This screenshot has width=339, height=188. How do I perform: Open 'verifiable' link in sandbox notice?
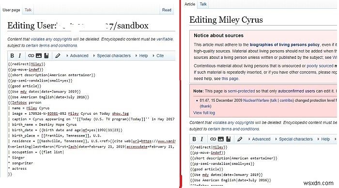(165, 39)
